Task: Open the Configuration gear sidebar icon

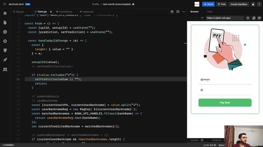Action: click(x=5, y=41)
